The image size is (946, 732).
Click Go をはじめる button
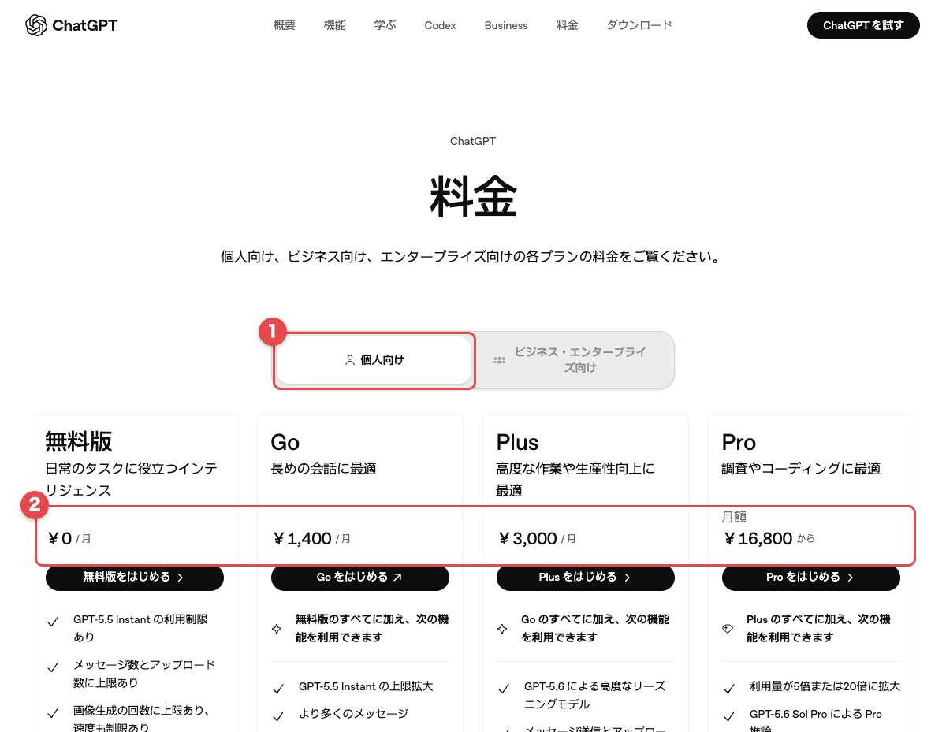point(360,578)
